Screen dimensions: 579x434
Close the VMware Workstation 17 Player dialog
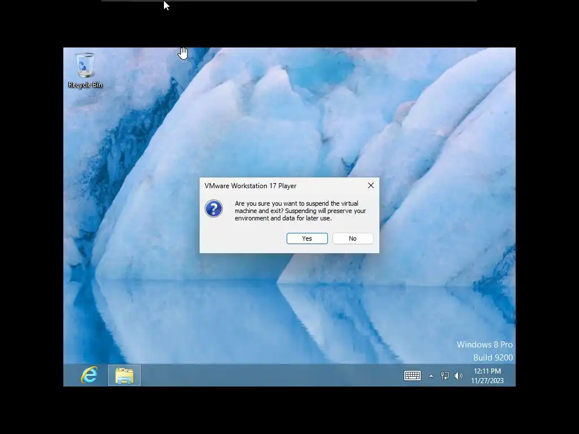371,185
